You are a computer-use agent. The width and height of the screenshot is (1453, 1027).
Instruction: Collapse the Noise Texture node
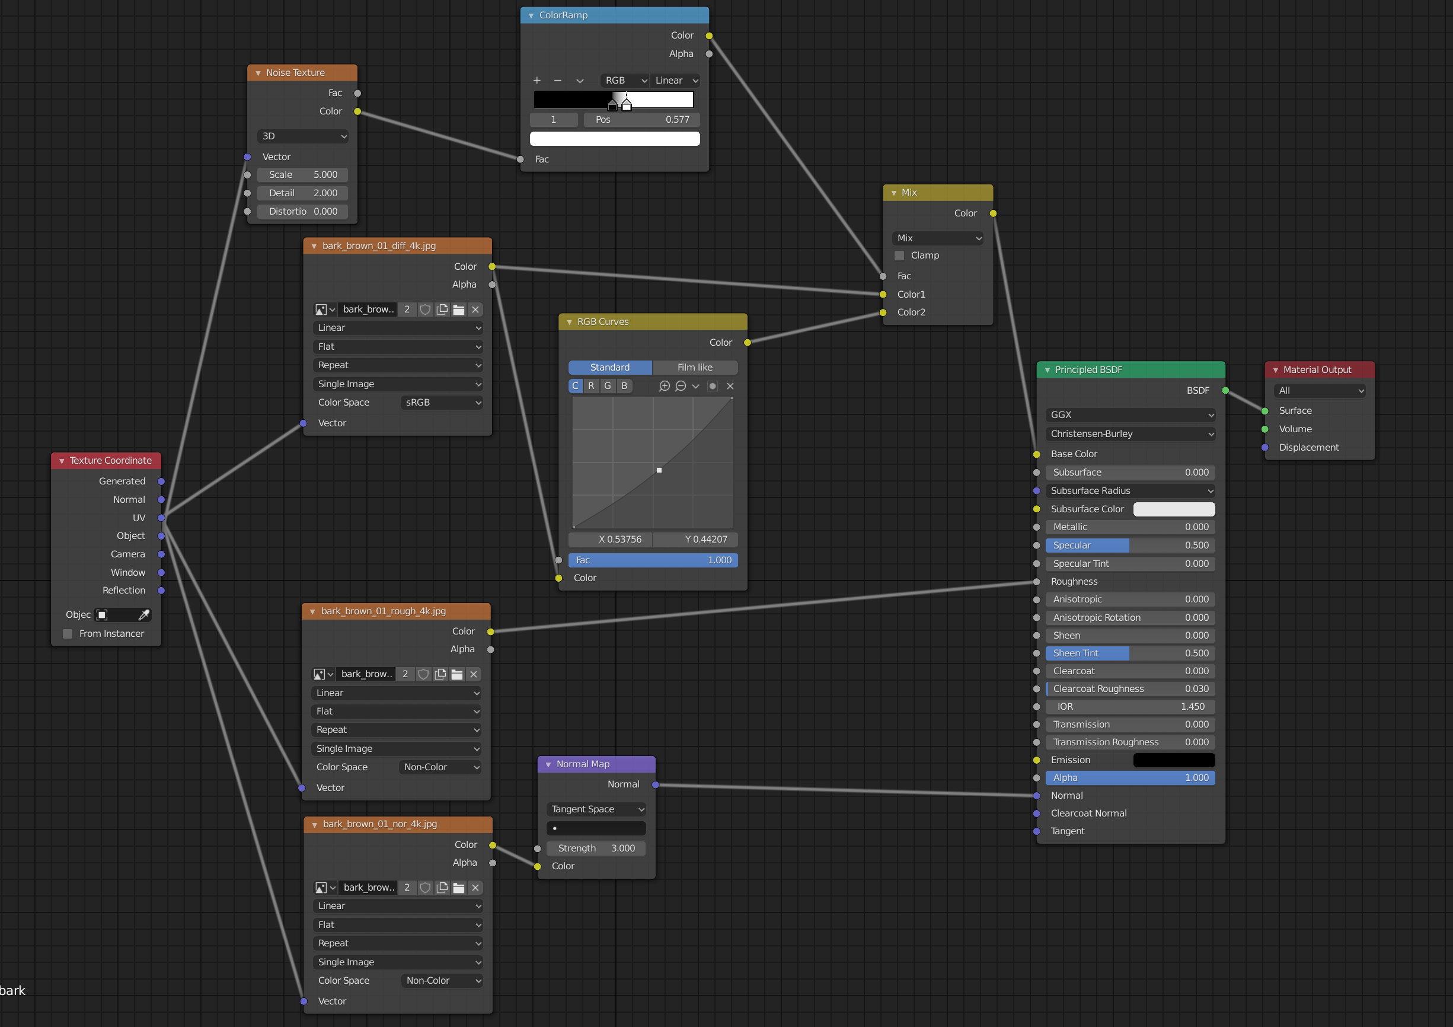click(258, 74)
